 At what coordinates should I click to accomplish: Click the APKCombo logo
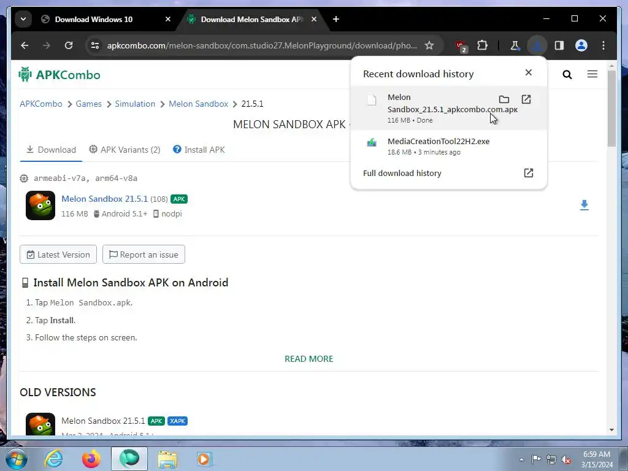(59, 74)
